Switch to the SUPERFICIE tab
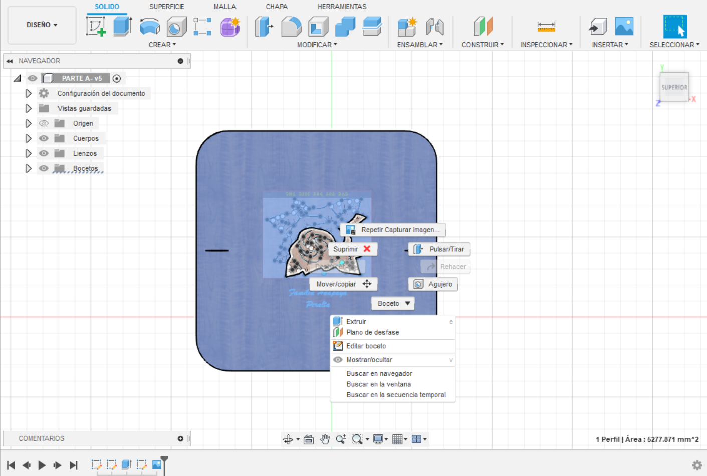The width and height of the screenshot is (707, 476). coord(166,7)
